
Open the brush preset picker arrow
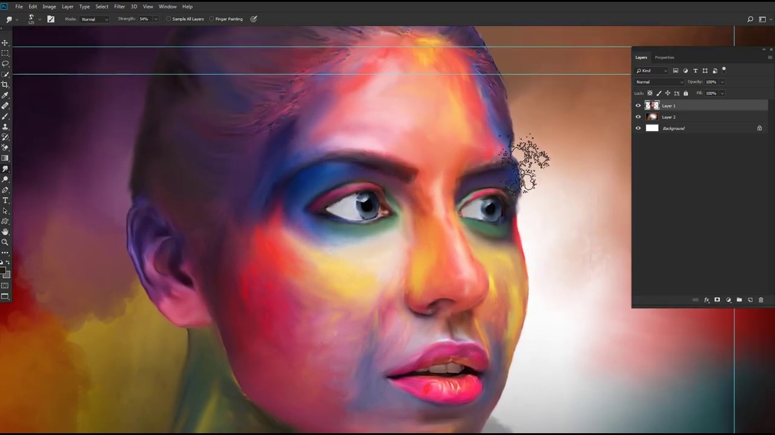pyautogui.click(x=40, y=19)
